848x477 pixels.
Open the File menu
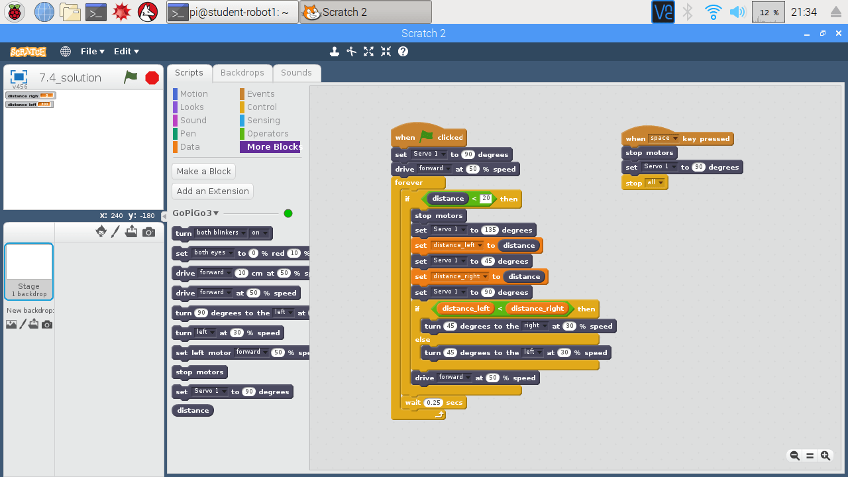tap(93, 51)
